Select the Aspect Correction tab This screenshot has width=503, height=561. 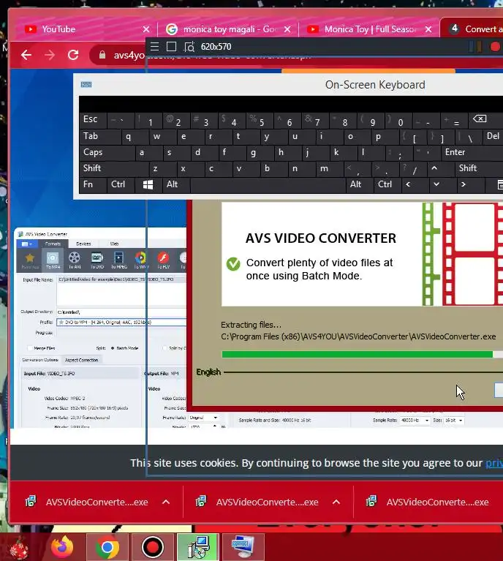tap(82, 360)
